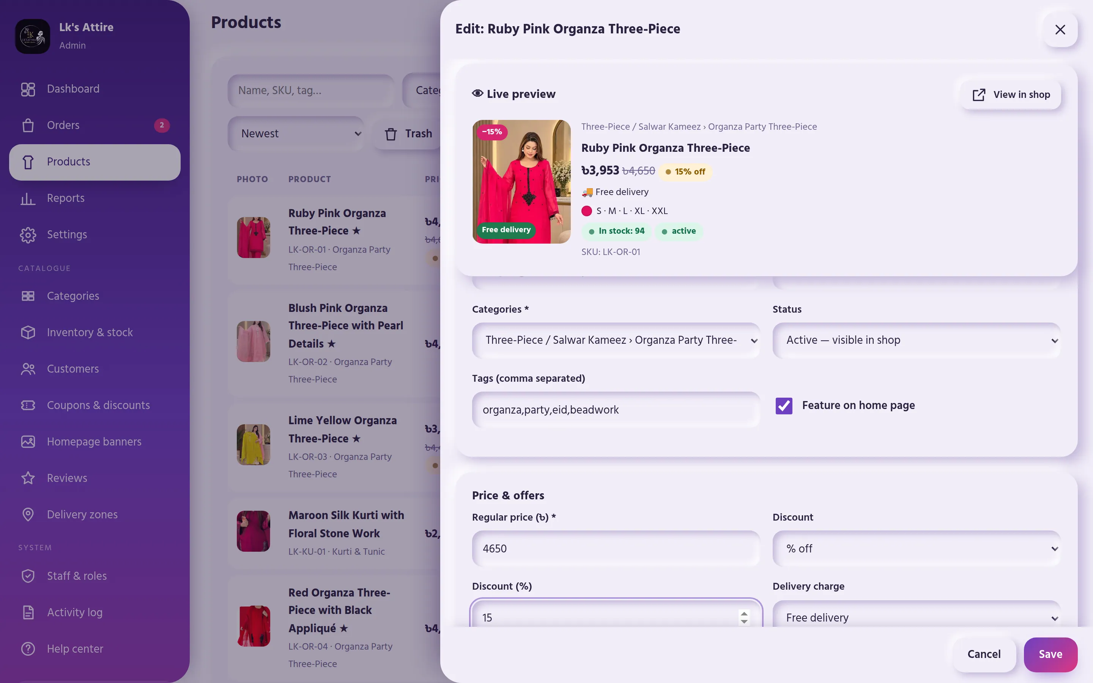Click the Blush Pink Organza thumbnail
This screenshot has height=683, width=1093.
pyautogui.click(x=254, y=341)
